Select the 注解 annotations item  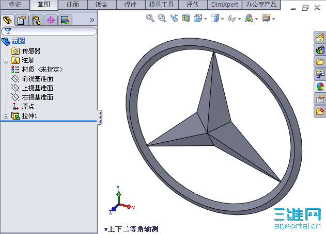pyautogui.click(x=28, y=60)
